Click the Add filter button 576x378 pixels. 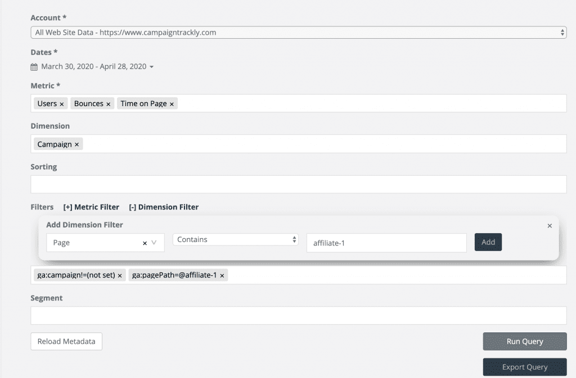[x=488, y=242]
